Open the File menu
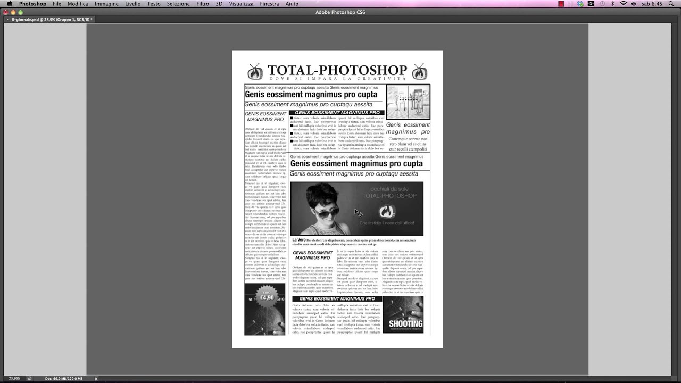 (57, 4)
